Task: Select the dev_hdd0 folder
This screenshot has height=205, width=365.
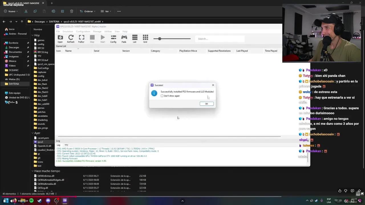Action: [42, 96]
